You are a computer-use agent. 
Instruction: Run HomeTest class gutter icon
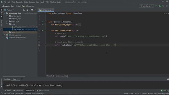(x=42, y=22)
